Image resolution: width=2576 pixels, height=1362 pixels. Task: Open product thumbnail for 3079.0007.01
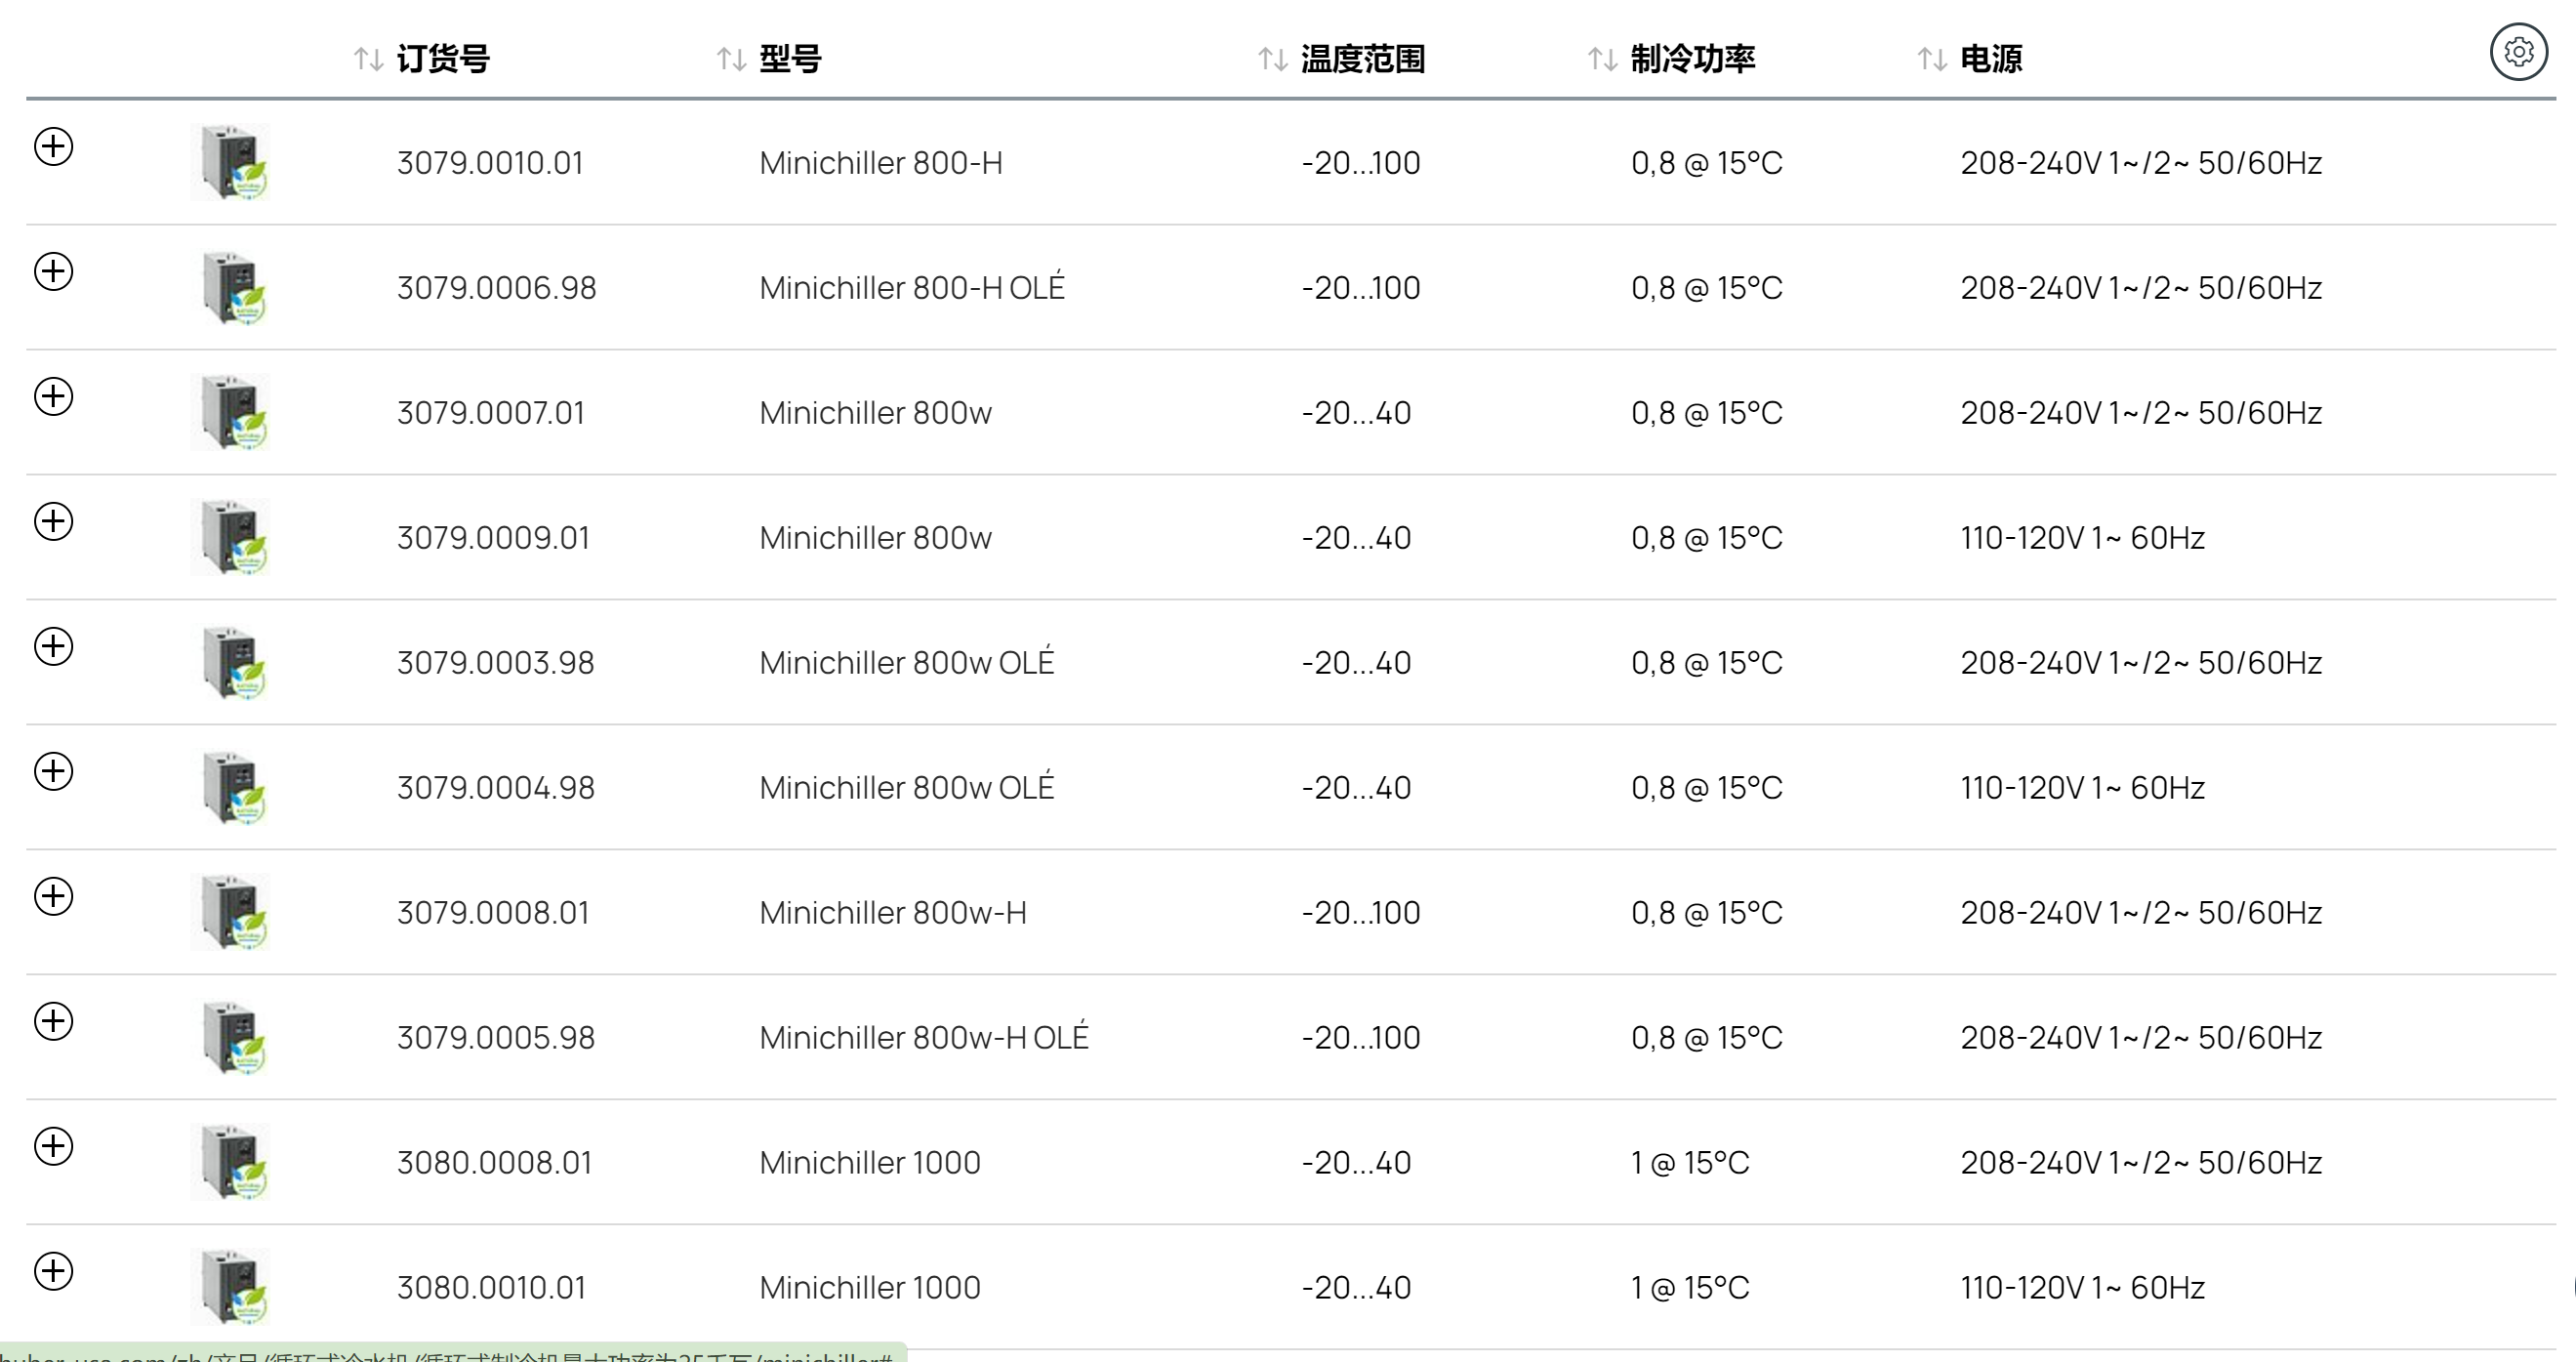coord(231,412)
